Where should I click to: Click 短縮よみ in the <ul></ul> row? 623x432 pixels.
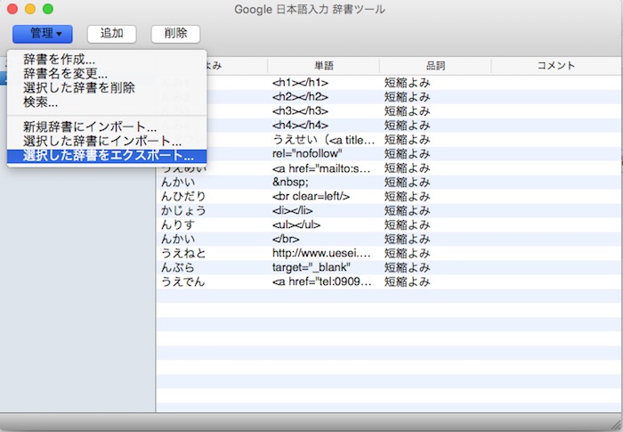coord(408,225)
